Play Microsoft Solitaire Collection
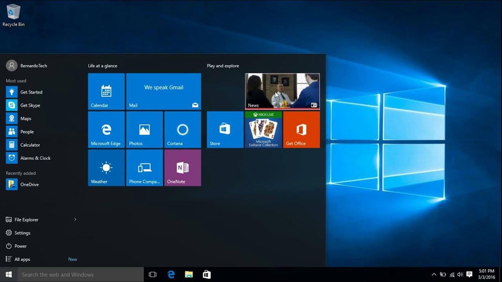This screenshot has height=282, width=502. point(263,129)
